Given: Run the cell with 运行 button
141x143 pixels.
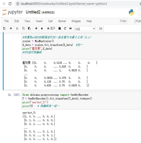Looking at the screenshot, I should [51, 29].
